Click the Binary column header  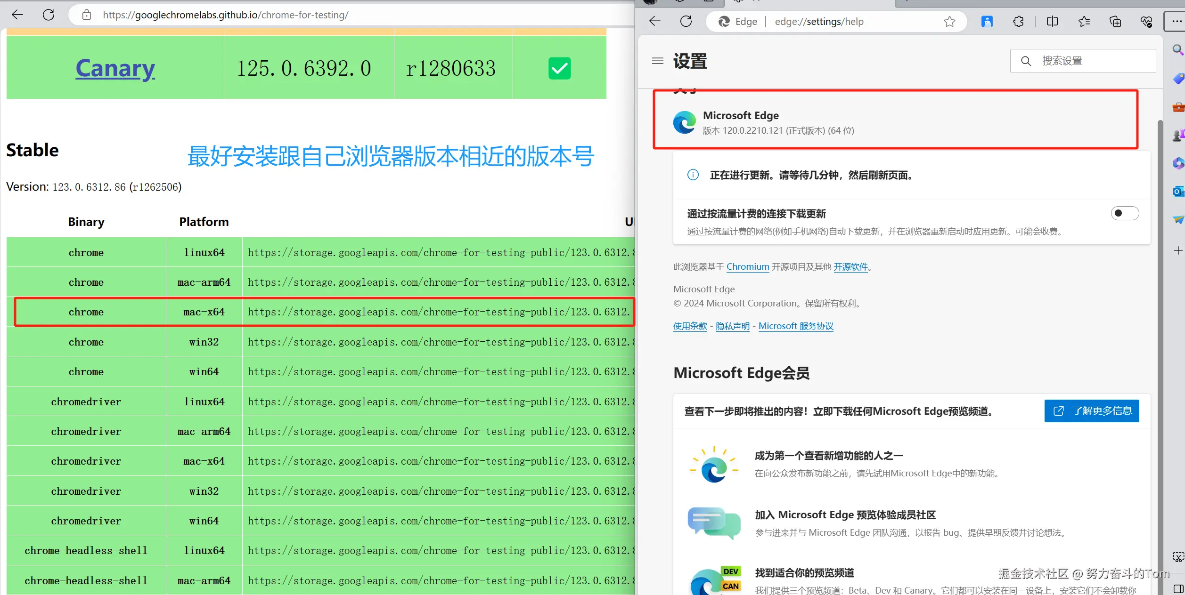coord(86,222)
